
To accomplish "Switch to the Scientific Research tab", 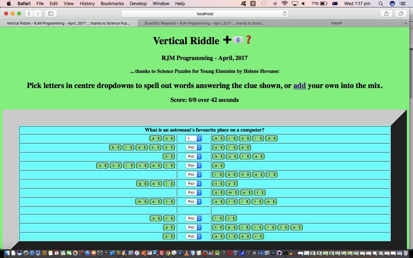I will point(204,23).
